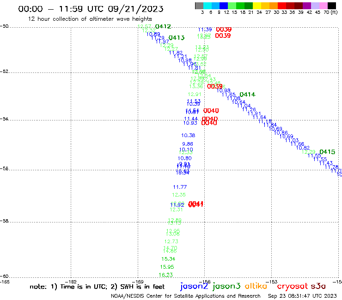Click the wave height value '10.80'

point(185,158)
